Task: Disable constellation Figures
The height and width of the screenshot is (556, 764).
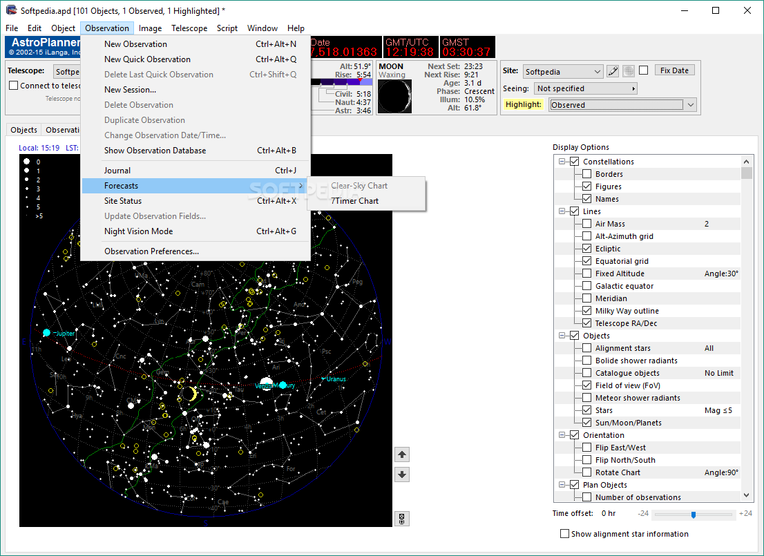Action: (x=587, y=186)
